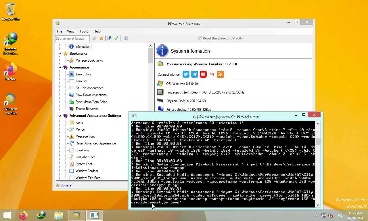The height and width of the screenshot is (221, 368).
Task: Click the orange bookmark star in toolbar
Action: pyautogui.click(x=101, y=38)
